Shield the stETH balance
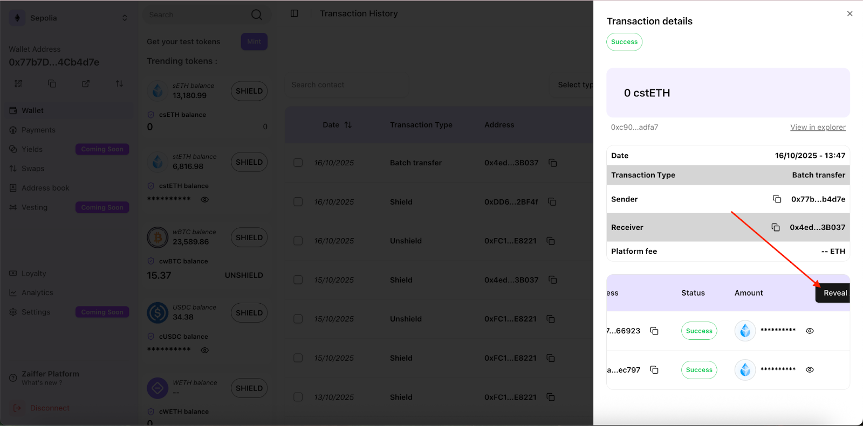 click(249, 162)
